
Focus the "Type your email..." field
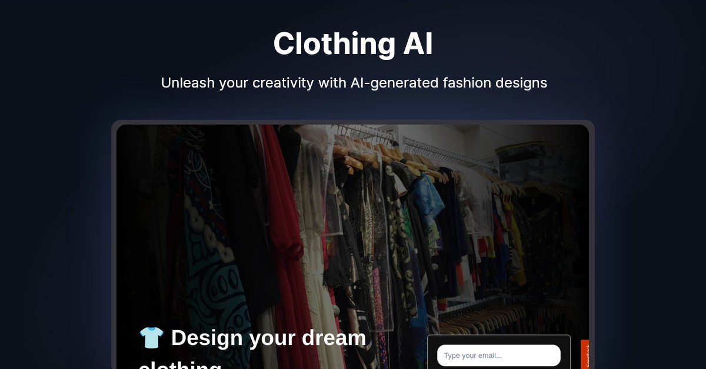[499, 355]
